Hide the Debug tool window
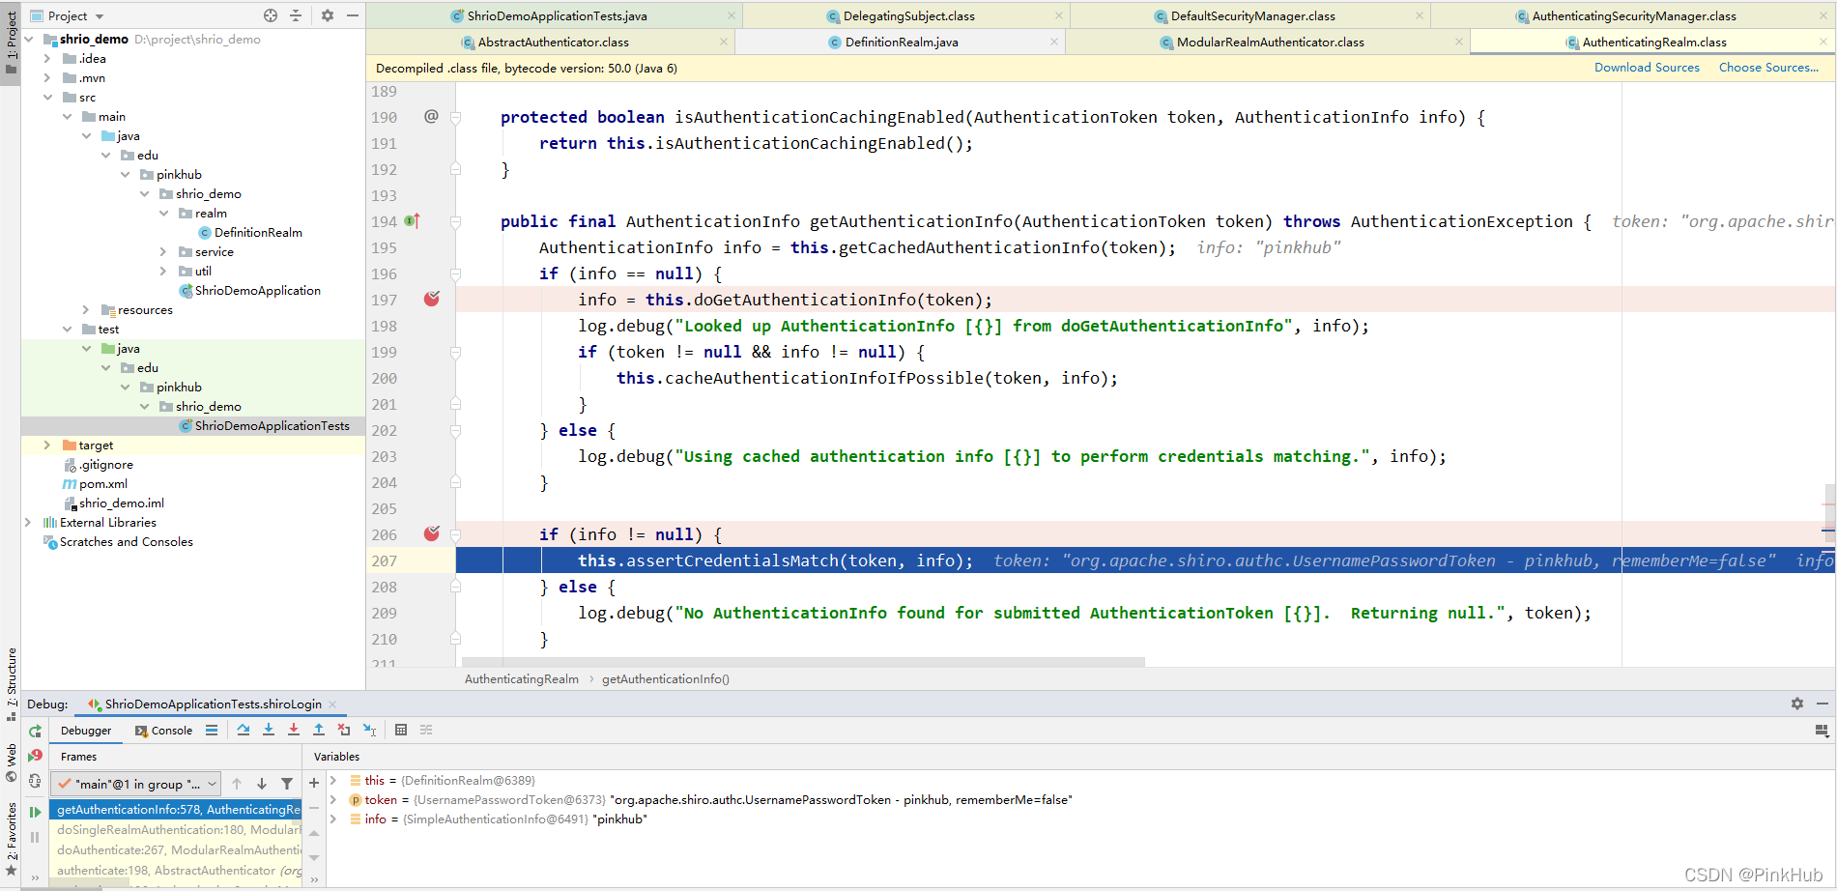This screenshot has height=891, width=1837. (x=1823, y=704)
